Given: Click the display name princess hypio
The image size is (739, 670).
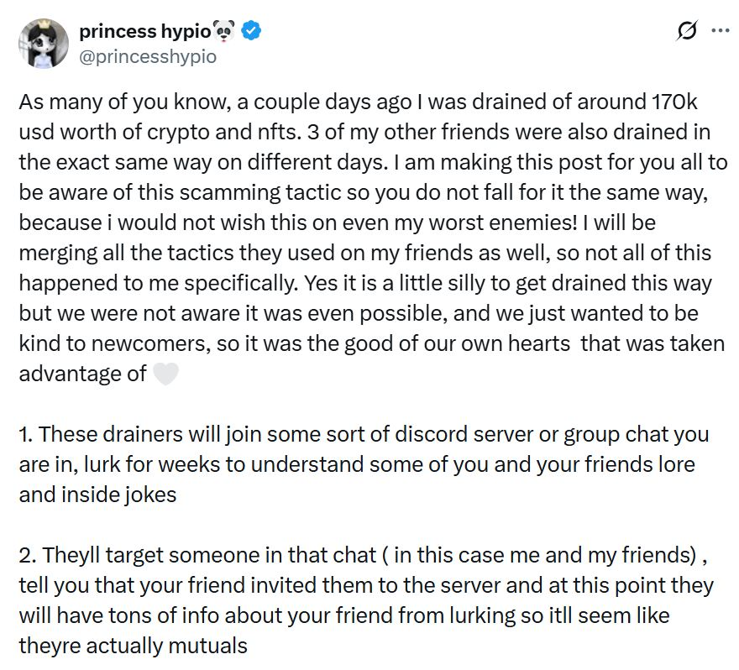Looking at the screenshot, I should [143, 30].
